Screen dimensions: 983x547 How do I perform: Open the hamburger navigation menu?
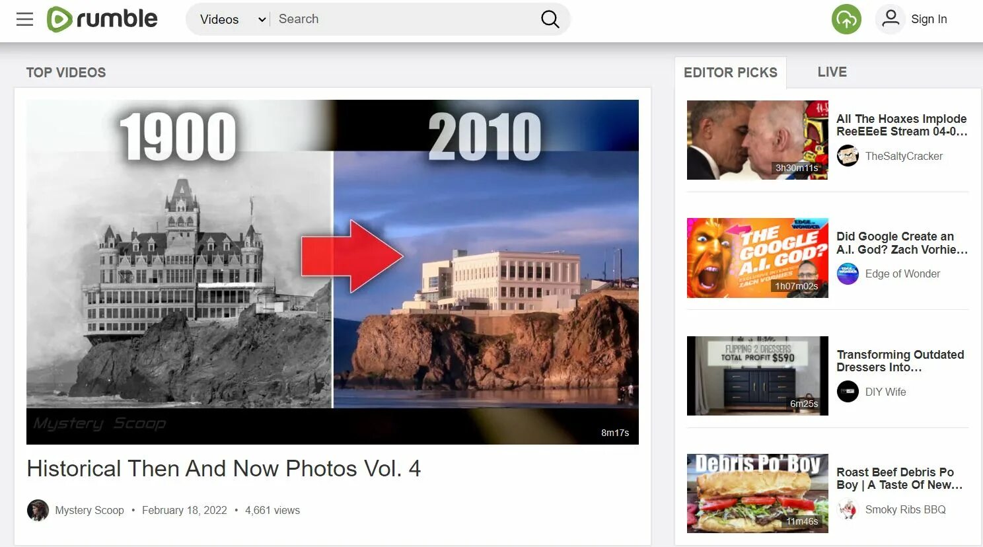pos(24,19)
